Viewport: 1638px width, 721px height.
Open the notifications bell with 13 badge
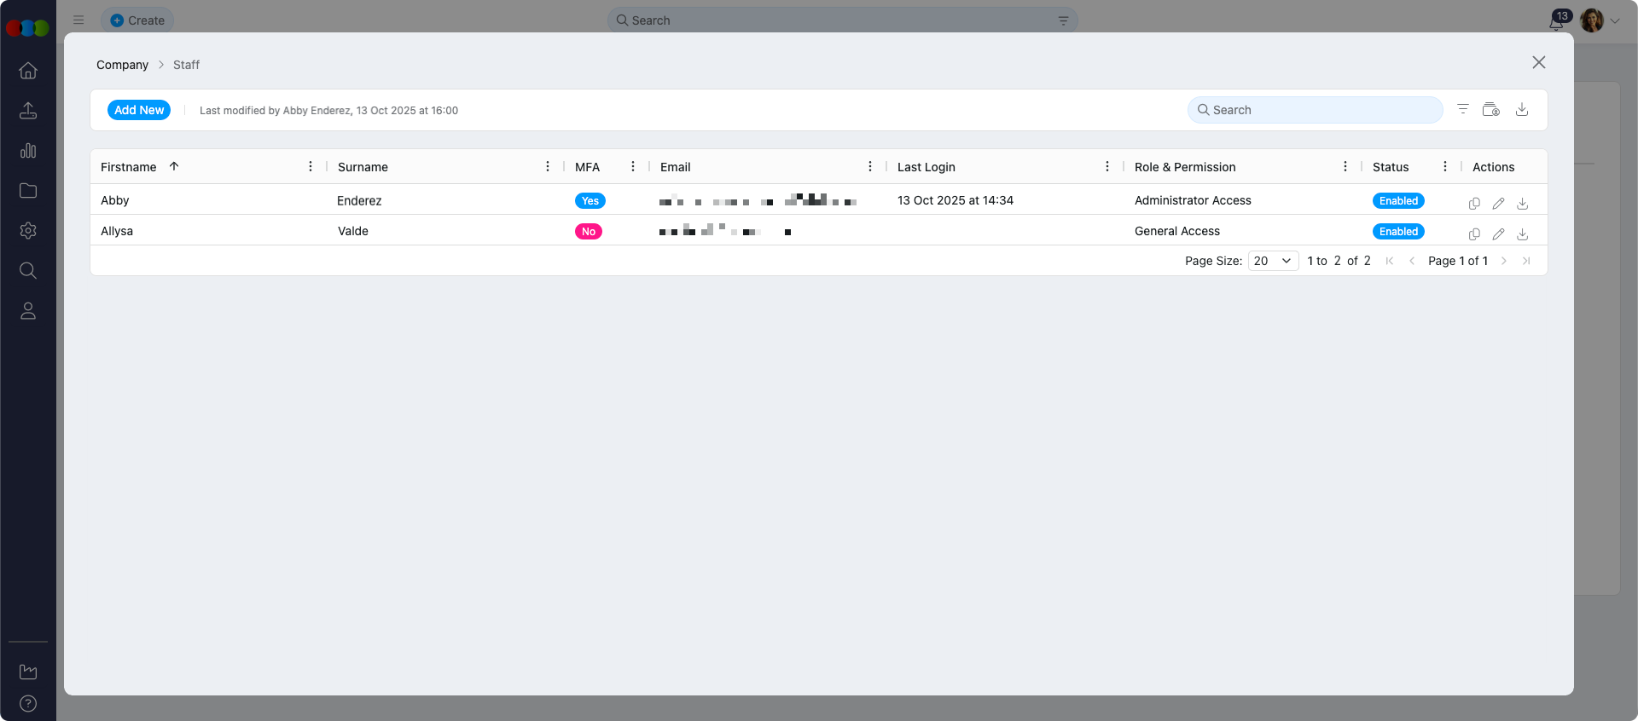coord(1556,21)
